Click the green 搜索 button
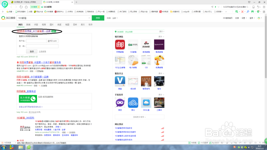 point(98,18)
